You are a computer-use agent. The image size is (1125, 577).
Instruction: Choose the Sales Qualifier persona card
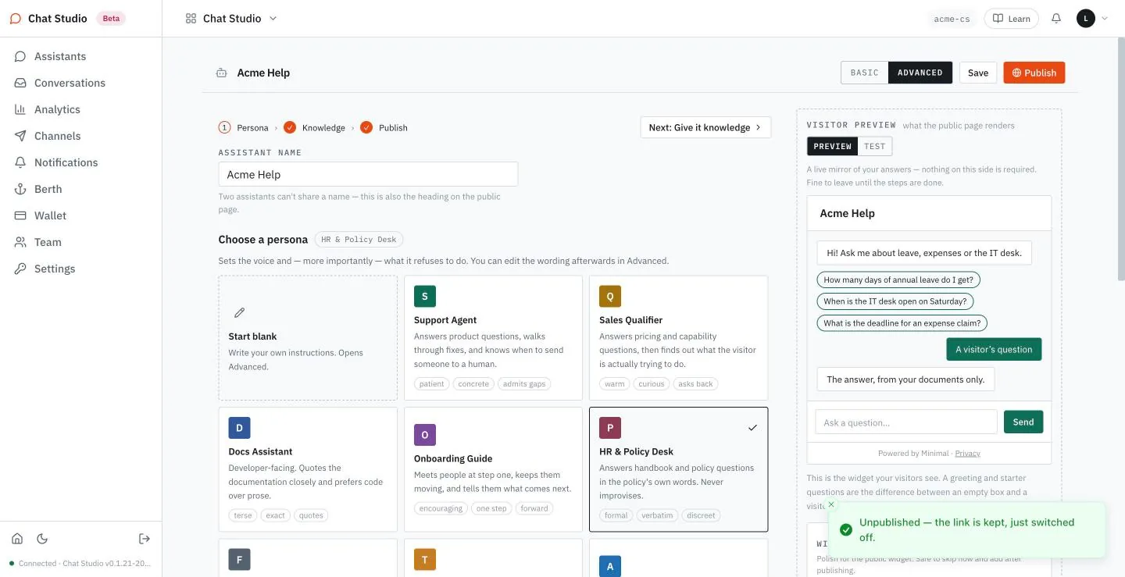[678, 337]
